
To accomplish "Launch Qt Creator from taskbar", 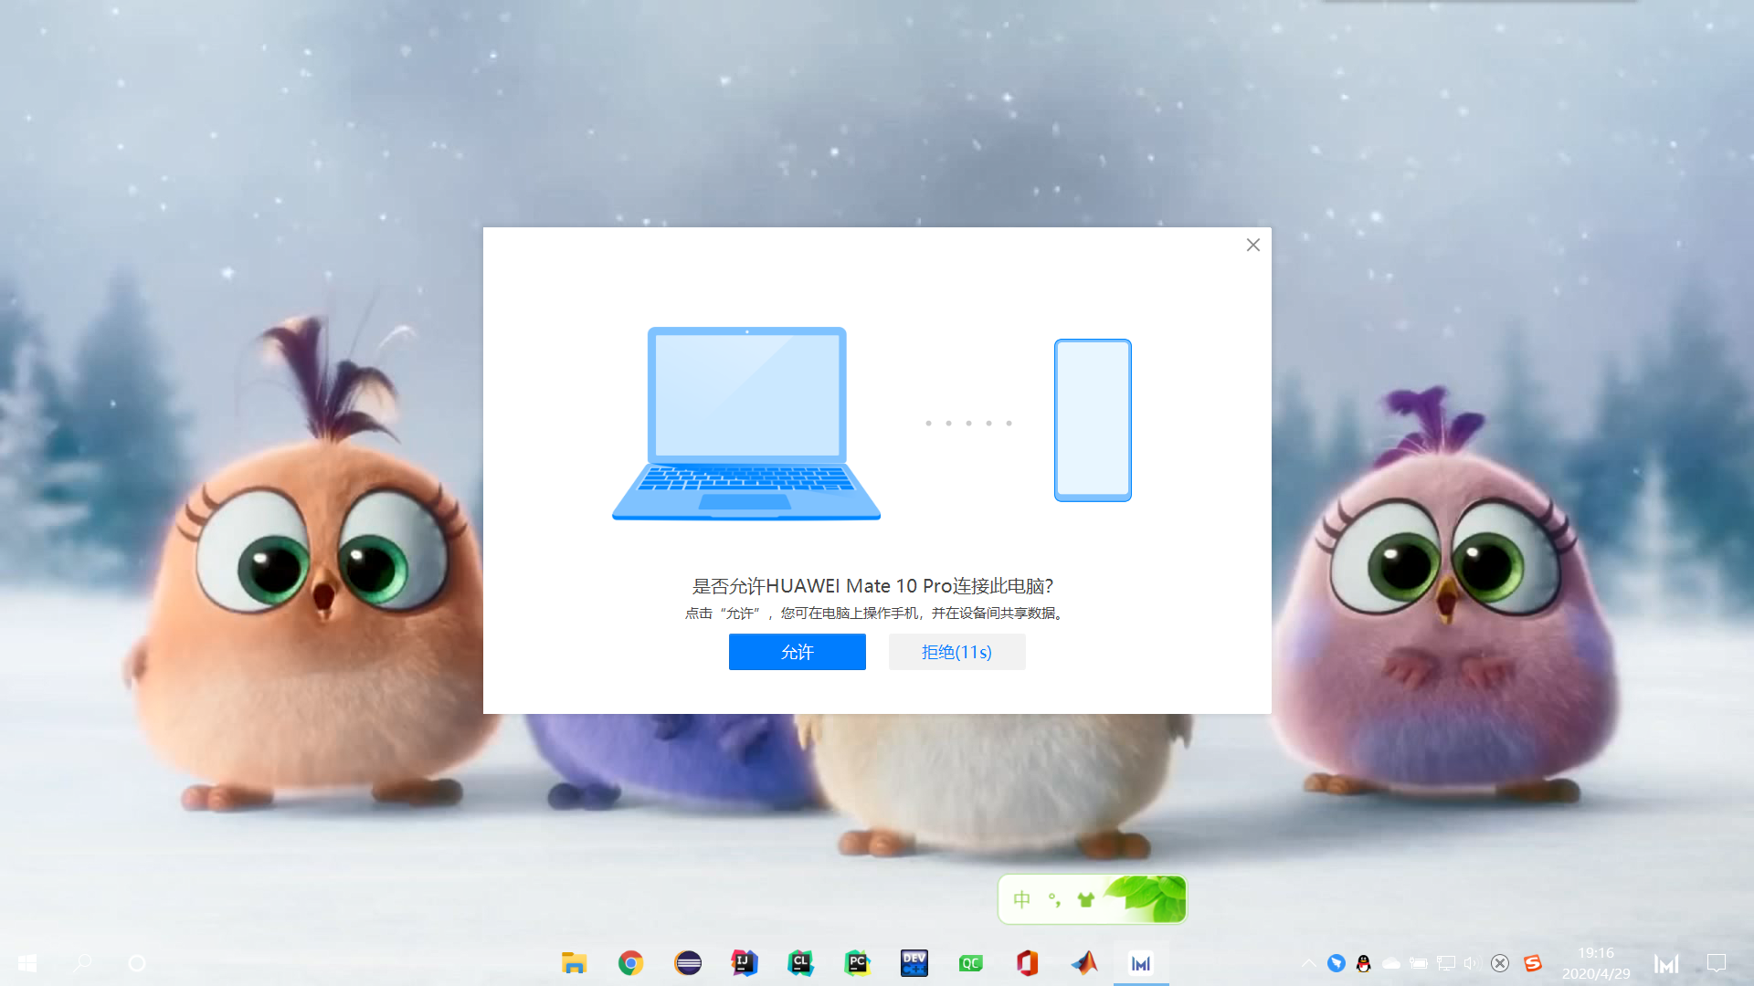I will pyautogui.click(x=970, y=963).
